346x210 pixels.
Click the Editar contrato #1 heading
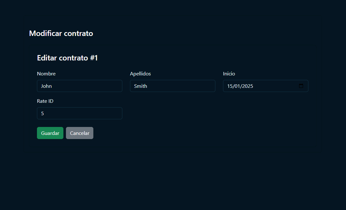pyautogui.click(x=67, y=58)
